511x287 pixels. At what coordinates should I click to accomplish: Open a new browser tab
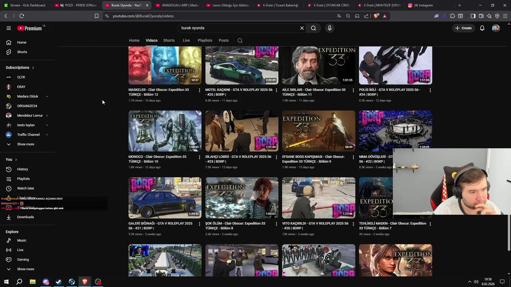click(460, 5)
